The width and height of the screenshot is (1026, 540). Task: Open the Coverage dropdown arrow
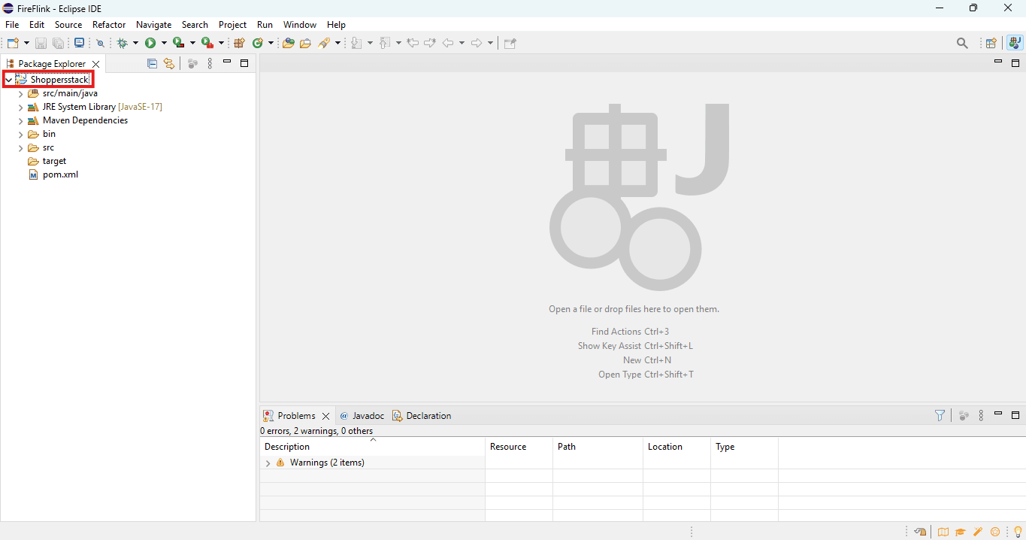pos(192,43)
